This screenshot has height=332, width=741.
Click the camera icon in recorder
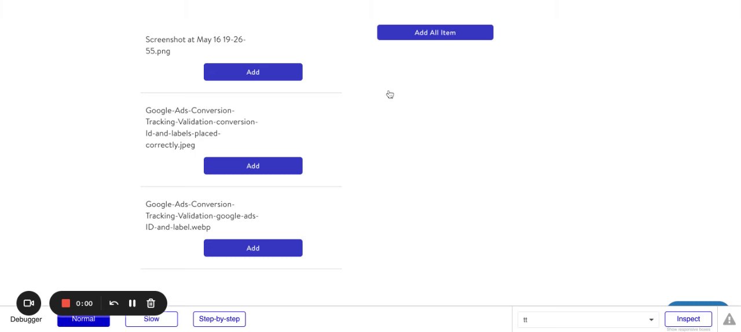pyautogui.click(x=28, y=303)
